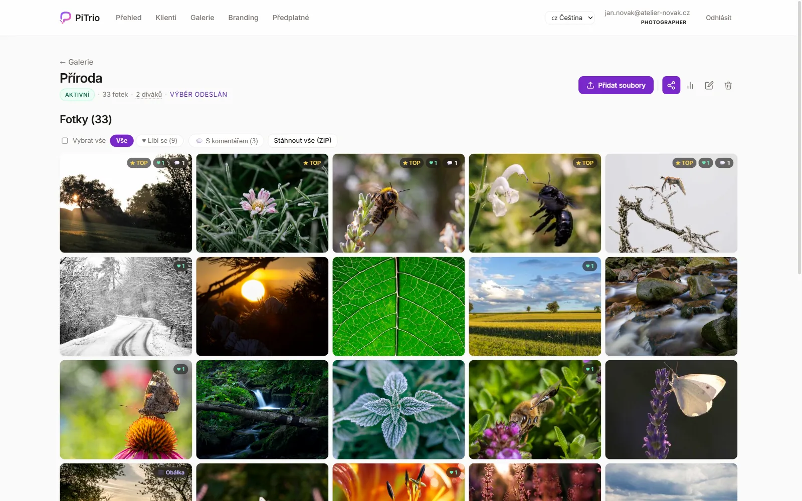The width and height of the screenshot is (802, 501).
Task: Click TOP badge on lichen branch photo
Action: click(684, 163)
